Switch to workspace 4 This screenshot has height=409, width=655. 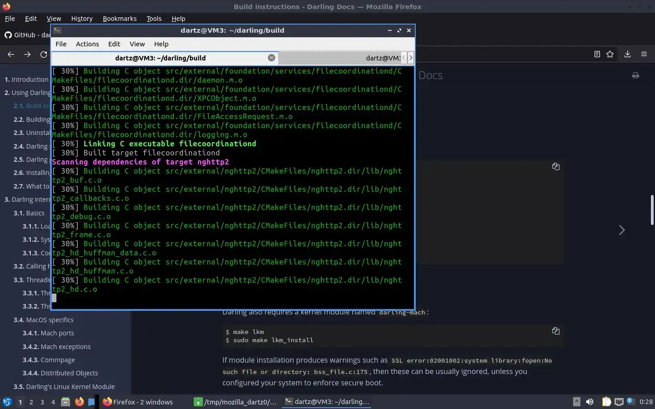[53, 402]
